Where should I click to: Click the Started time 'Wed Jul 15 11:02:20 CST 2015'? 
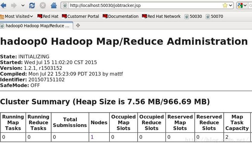click(x=60, y=63)
